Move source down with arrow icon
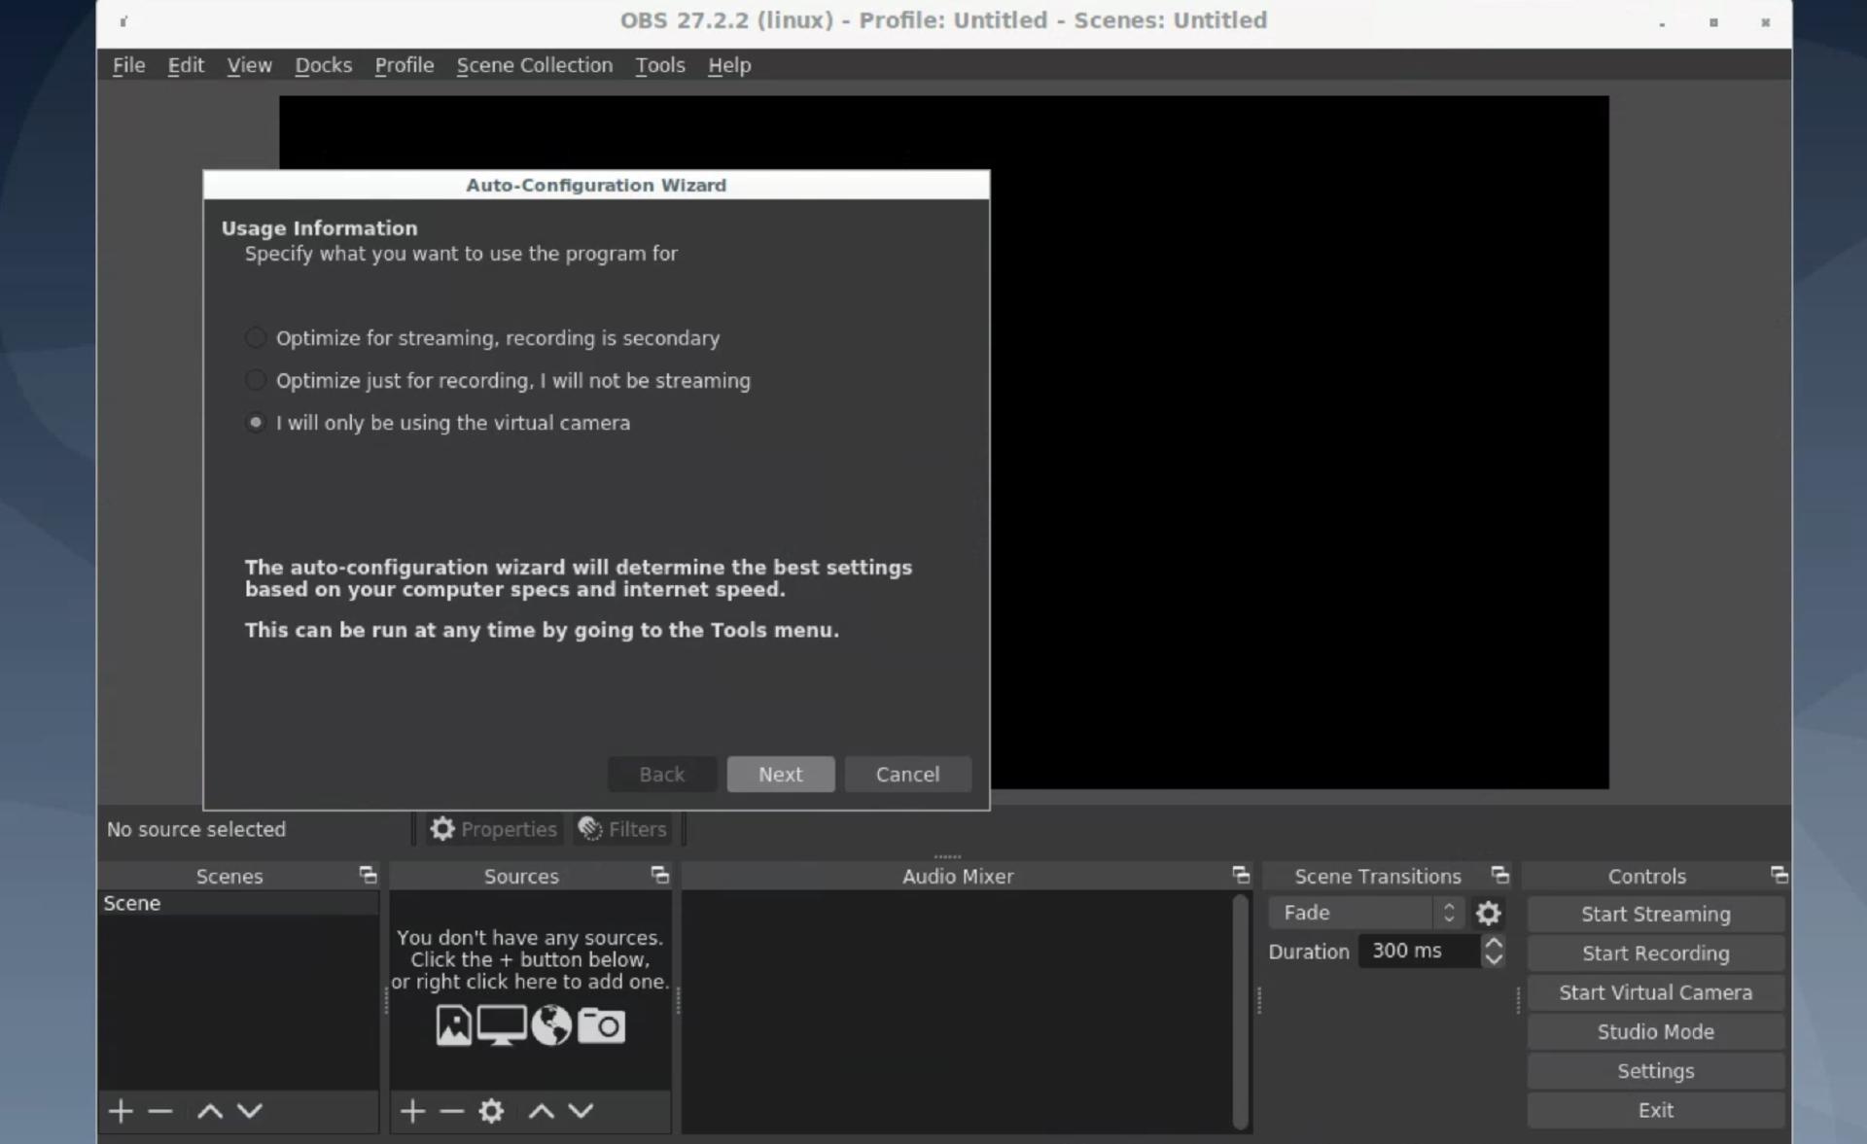Screen dimensions: 1867x1144 coord(581,1111)
